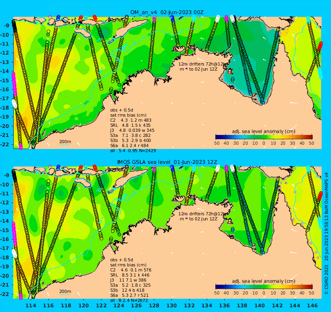
Task: Click the title "IMOS GSLA sea level 01-Jun-2023 12Z"
Action: tap(167, 162)
